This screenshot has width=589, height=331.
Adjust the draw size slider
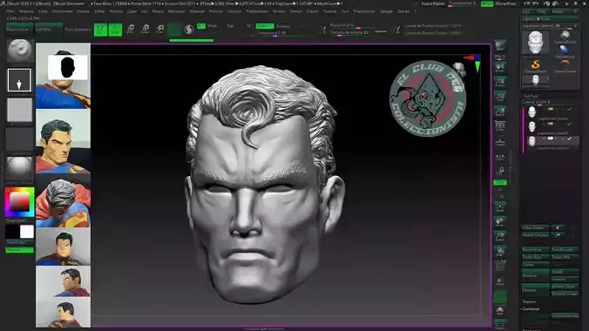coord(349,33)
